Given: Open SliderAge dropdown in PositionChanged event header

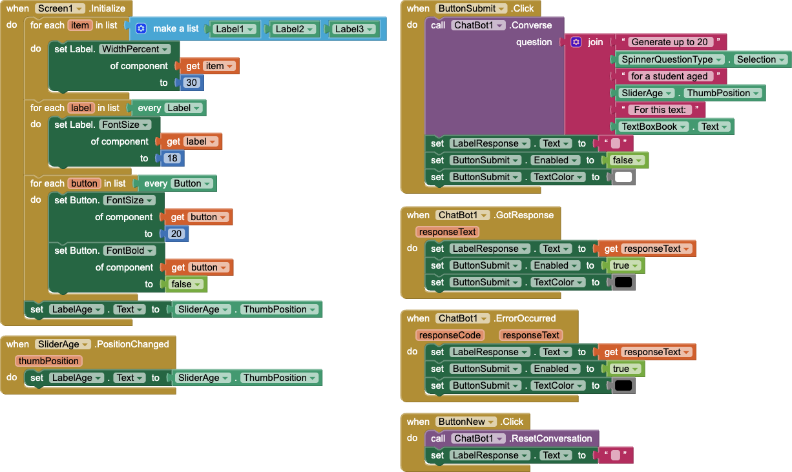Looking at the screenshot, I should click(63, 344).
